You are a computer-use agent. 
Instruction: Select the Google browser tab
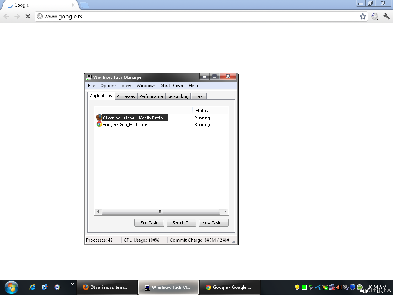click(x=40, y=5)
